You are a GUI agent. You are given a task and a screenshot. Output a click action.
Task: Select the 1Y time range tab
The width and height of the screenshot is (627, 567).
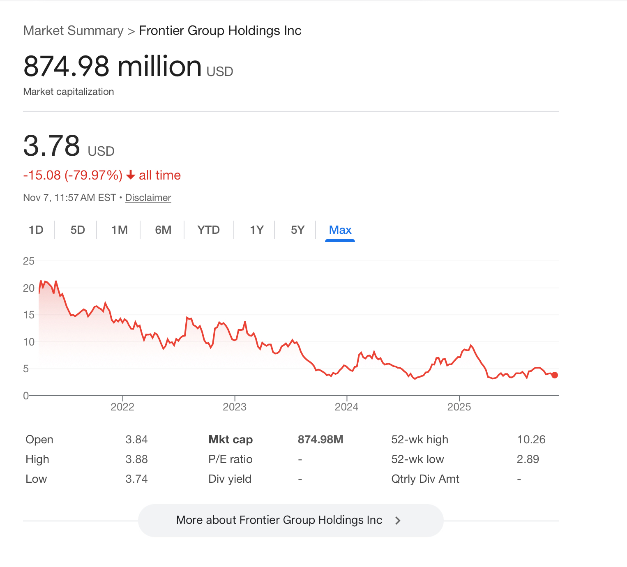pyautogui.click(x=257, y=230)
